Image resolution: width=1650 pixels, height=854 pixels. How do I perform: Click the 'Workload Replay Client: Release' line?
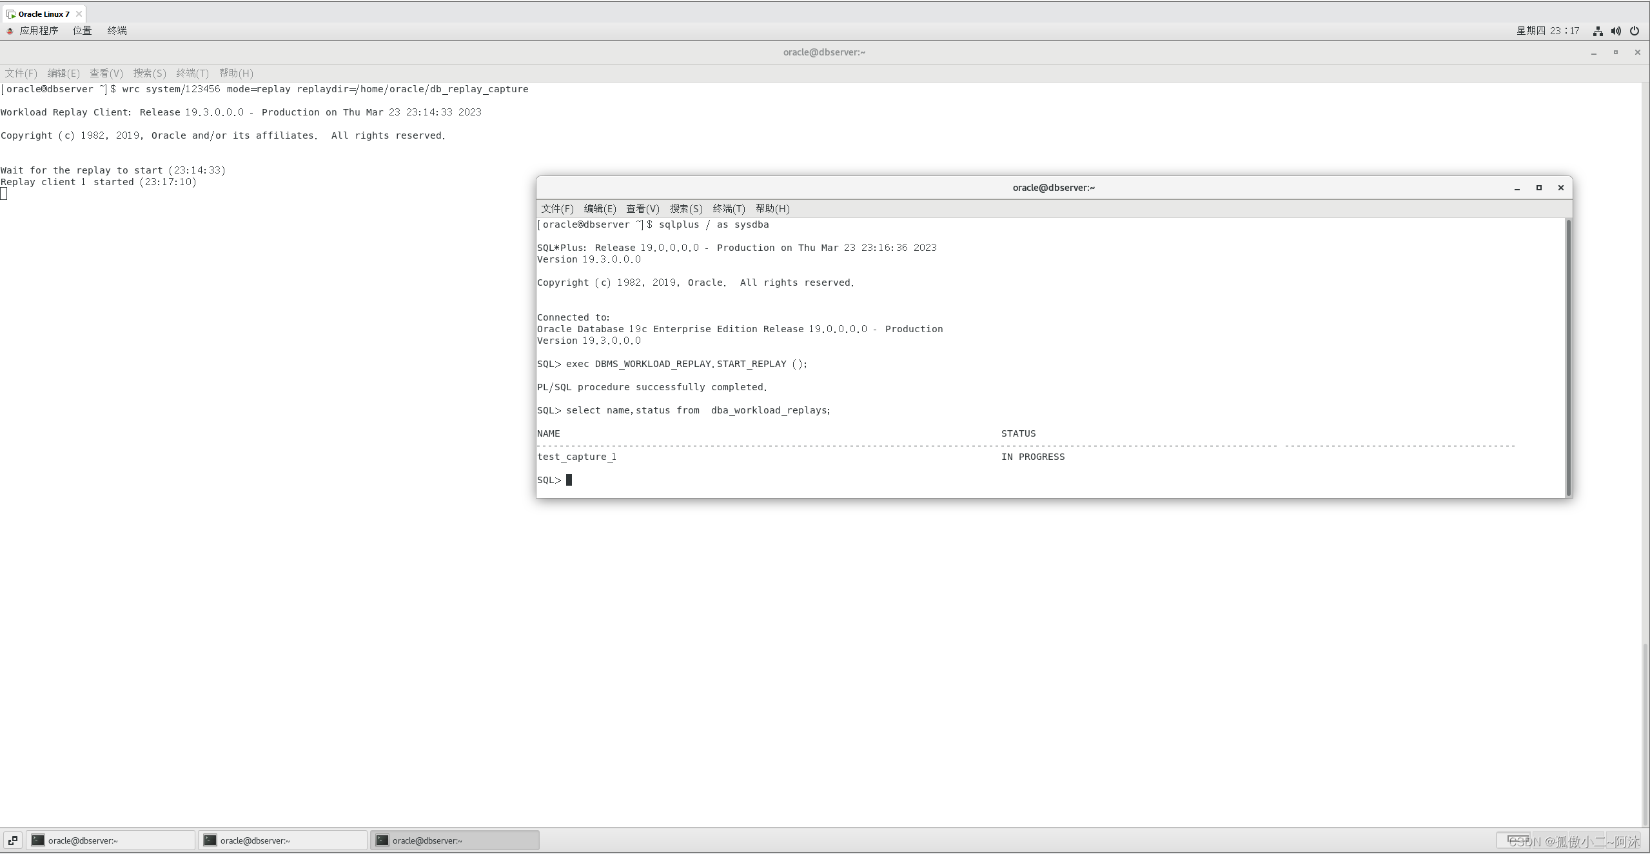(241, 112)
